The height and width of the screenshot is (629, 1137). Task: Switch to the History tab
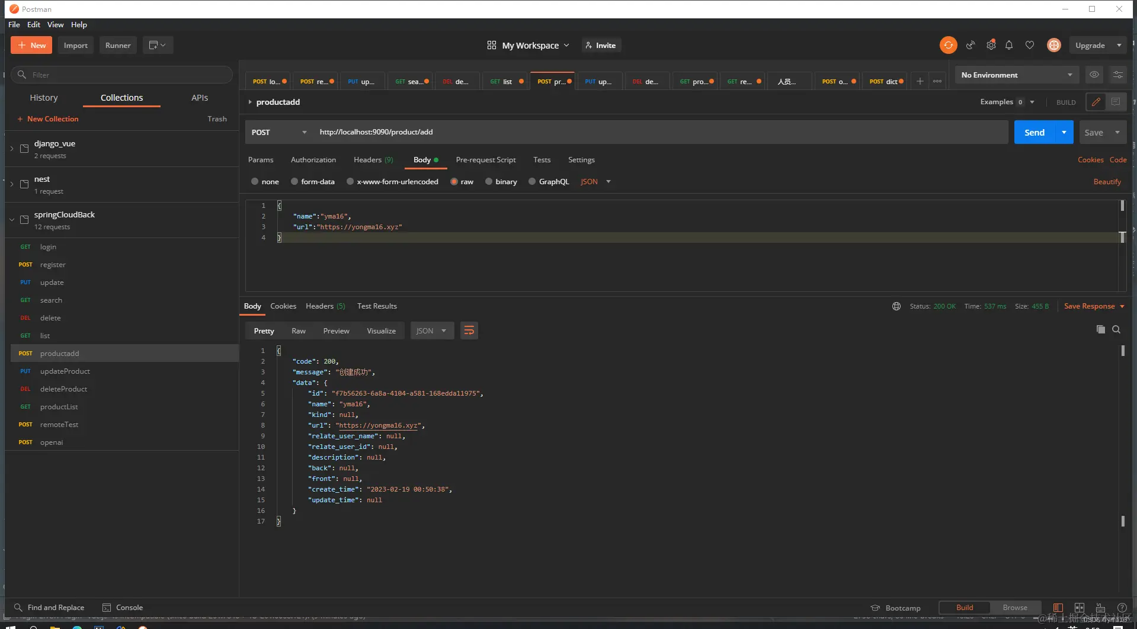tap(44, 98)
